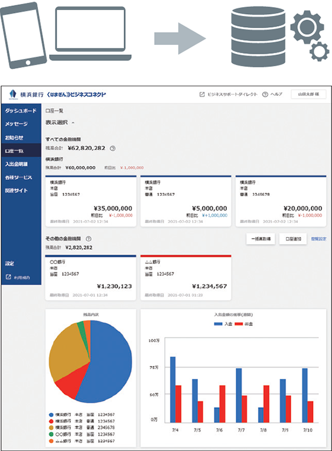Click the help question mark icon

pyautogui.click(x=265, y=95)
